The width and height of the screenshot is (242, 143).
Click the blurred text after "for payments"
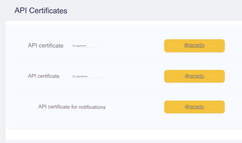click(96, 77)
